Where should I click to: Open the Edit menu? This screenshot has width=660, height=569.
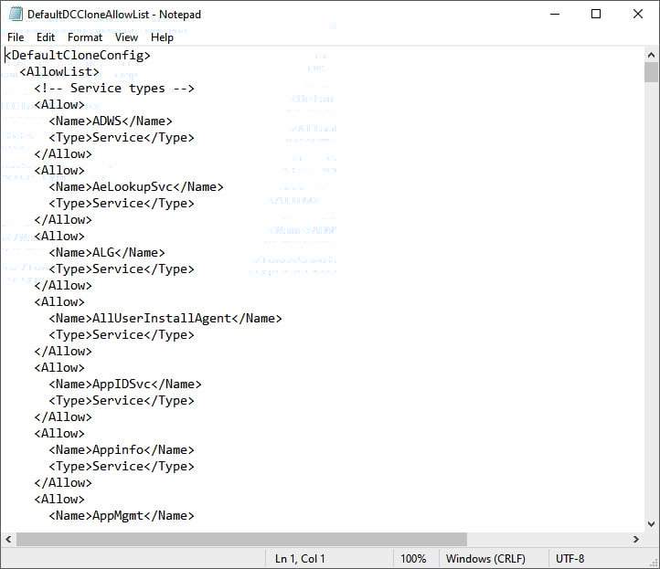[46, 37]
